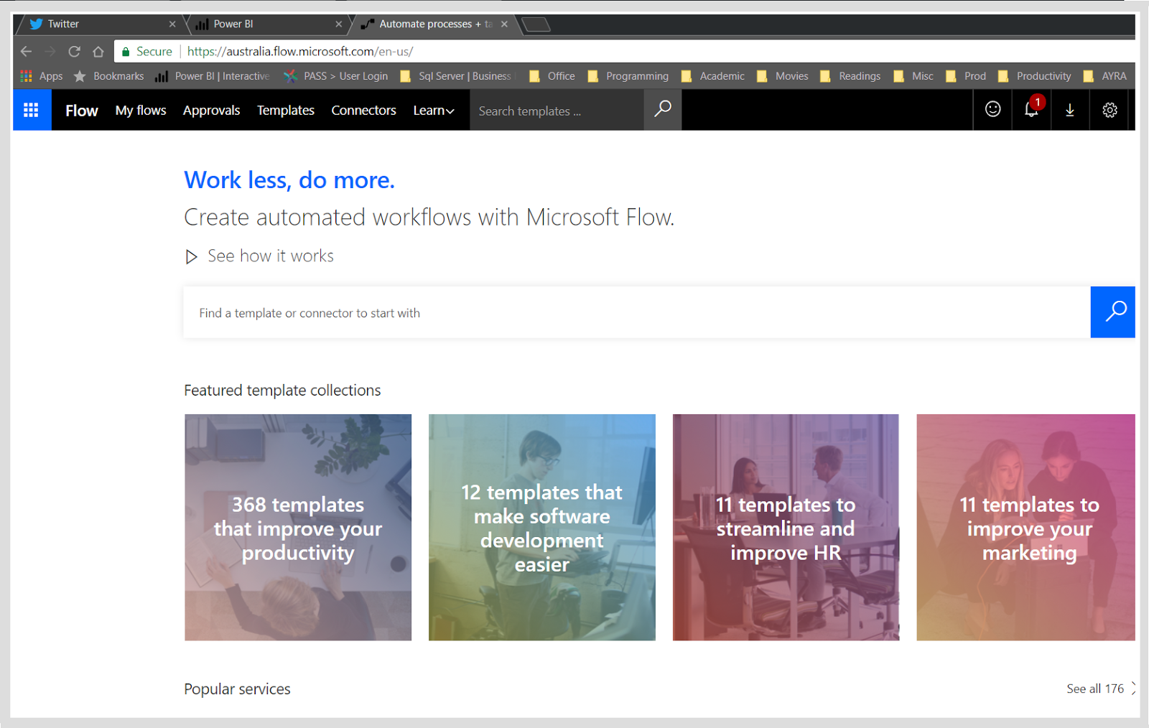Viewport: 1149px width, 728px height.
Task: Open the AYRA bookmark folder
Action: (x=1105, y=76)
